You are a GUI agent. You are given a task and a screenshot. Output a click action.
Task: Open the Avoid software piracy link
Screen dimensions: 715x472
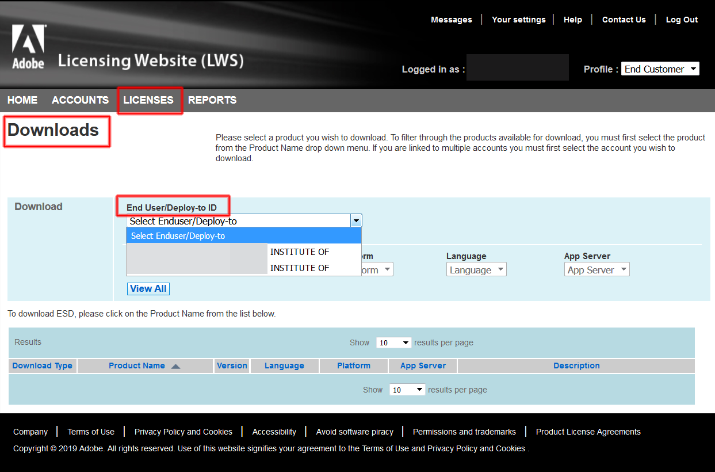(x=355, y=432)
